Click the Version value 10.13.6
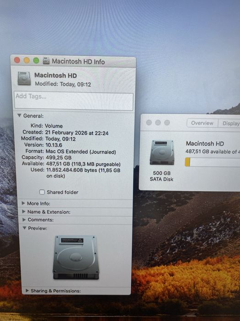This screenshot has height=321, width=240. 53,145
